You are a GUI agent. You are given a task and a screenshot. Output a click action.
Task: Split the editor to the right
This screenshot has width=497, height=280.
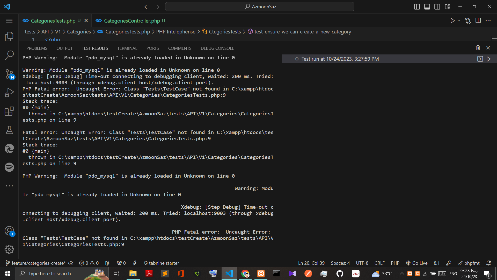478,20
